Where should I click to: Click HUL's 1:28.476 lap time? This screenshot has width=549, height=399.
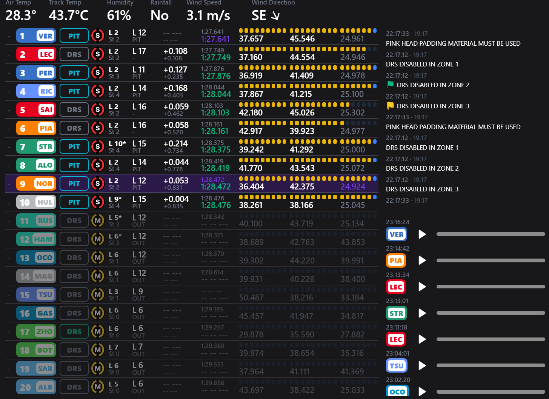(x=216, y=205)
